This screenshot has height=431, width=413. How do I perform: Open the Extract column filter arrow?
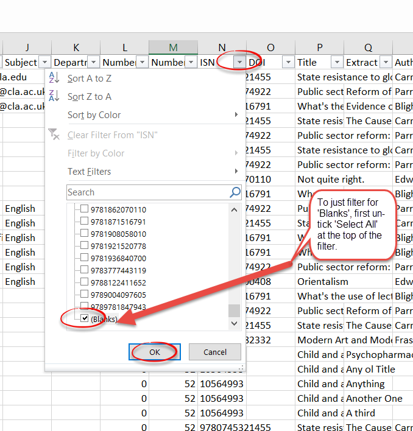(386, 62)
